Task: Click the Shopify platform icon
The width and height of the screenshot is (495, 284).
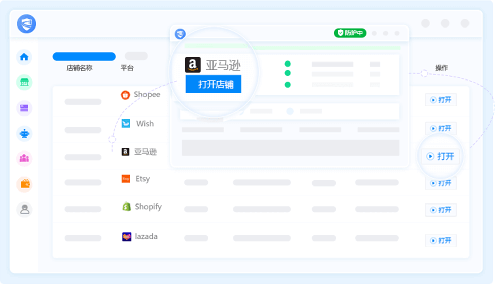Action: click(x=126, y=206)
